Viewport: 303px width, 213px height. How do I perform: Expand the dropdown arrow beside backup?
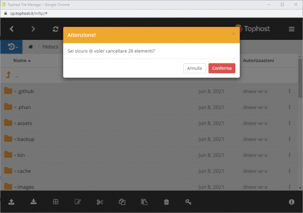[15, 140]
